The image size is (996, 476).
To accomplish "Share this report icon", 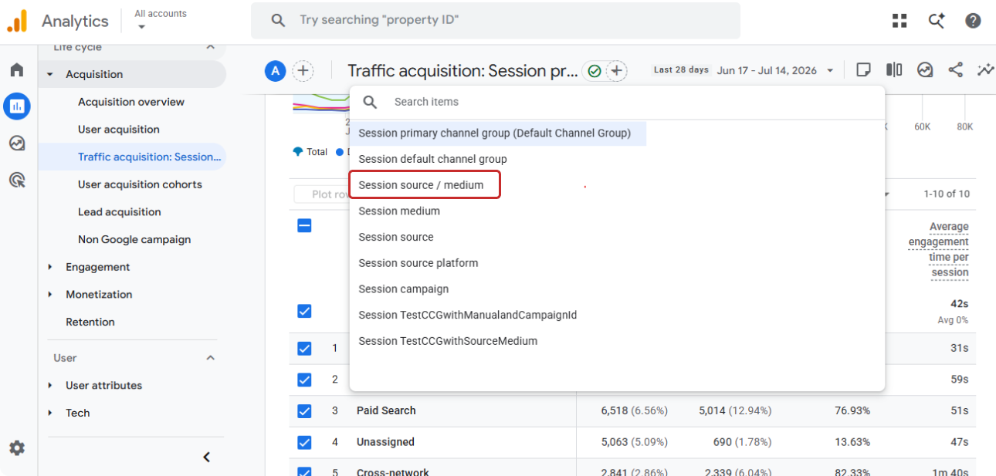I will coord(956,70).
